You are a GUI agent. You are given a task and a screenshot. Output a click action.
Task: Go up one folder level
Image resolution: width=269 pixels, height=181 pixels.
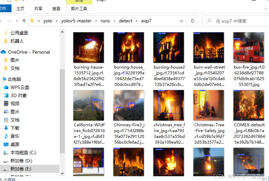tap(24, 21)
